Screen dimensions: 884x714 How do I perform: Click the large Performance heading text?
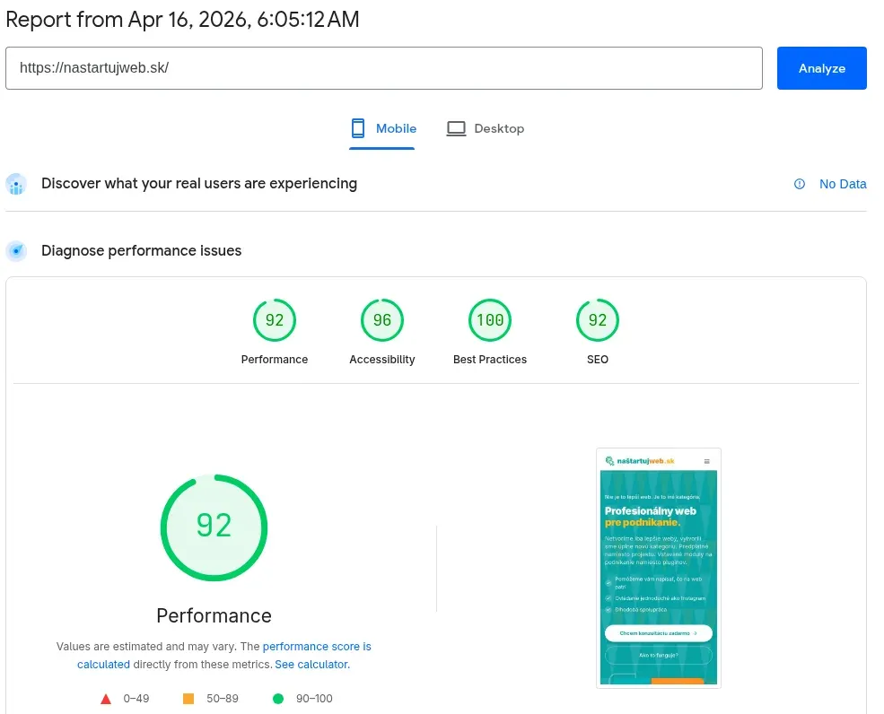point(214,615)
